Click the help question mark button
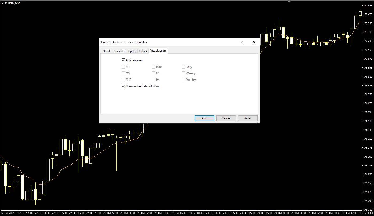The width and height of the screenshot is (374, 216). [x=242, y=42]
